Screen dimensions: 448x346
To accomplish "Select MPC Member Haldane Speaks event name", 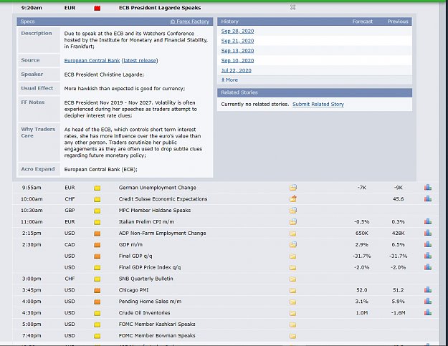I will (155, 211).
